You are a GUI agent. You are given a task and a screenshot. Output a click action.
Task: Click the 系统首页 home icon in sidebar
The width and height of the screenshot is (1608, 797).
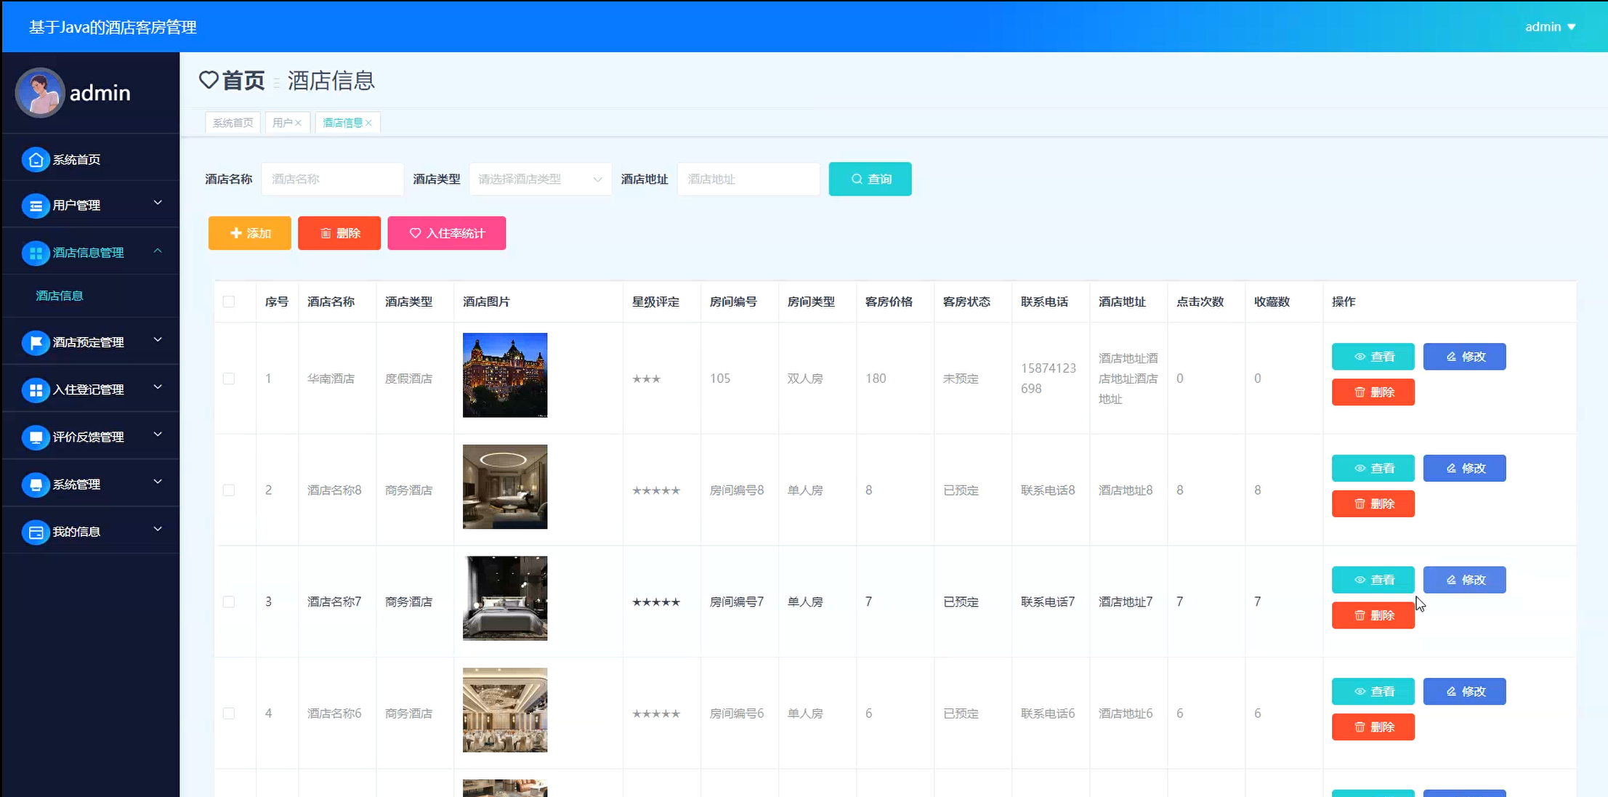(36, 160)
